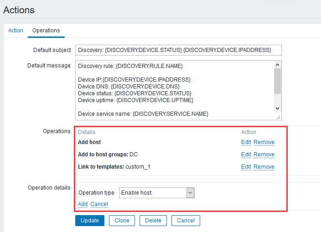
Task: Click the Clone button
Action: tap(122, 221)
